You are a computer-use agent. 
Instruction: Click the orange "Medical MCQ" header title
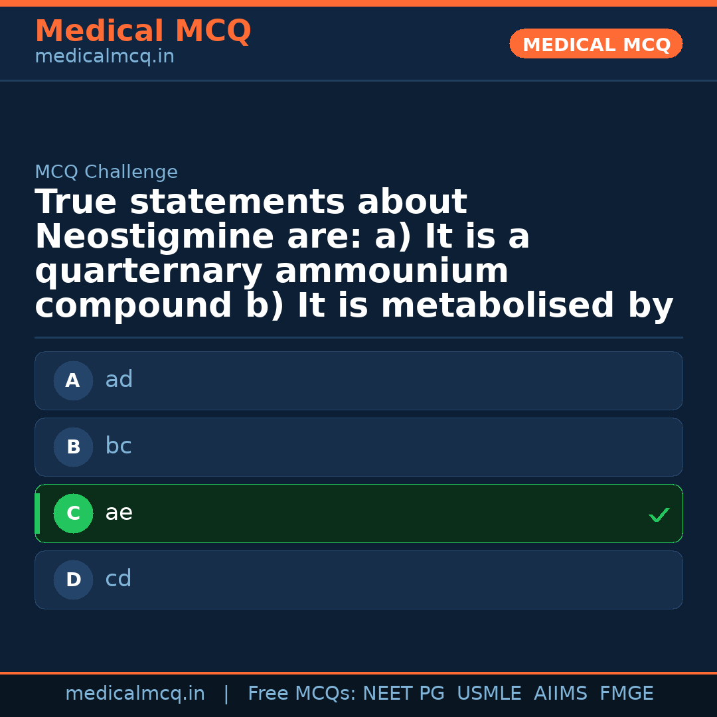pyautogui.click(x=143, y=31)
